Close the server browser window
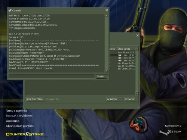Viewport: 187px width, 140px height. (x=138, y=35)
